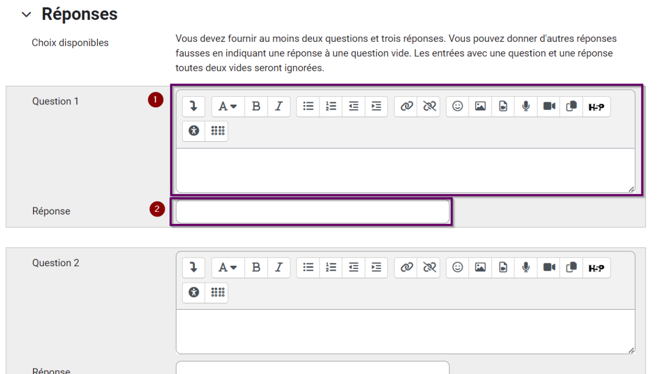660x374 pixels.
Task: Insert an unordered list in Question 1
Action: tap(308, 106)
